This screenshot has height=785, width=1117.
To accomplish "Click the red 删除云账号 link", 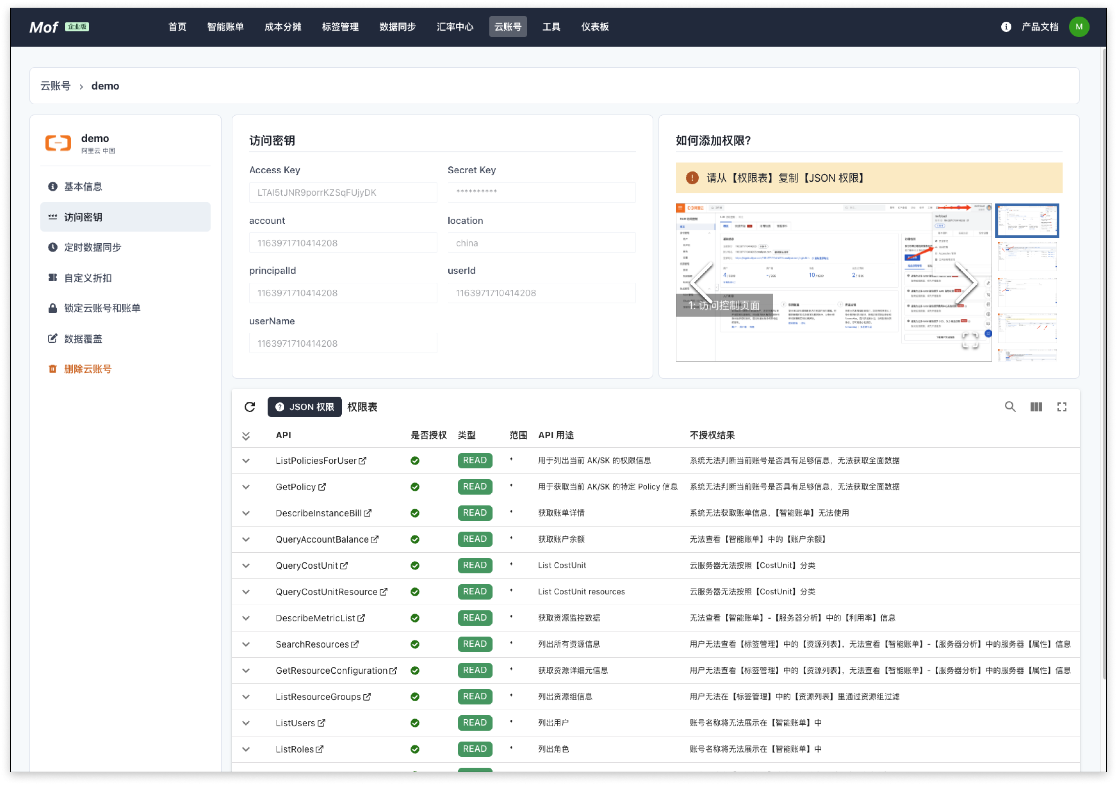I will coord(88,369).
